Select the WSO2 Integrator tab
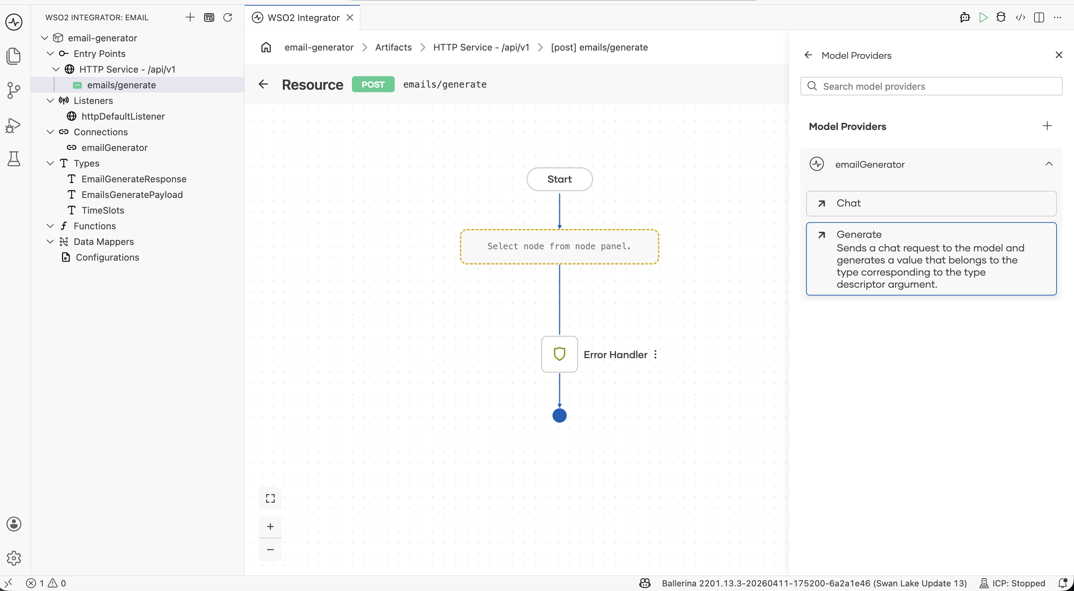This screenshot has width=1074, height=591. tap(303, 17)
